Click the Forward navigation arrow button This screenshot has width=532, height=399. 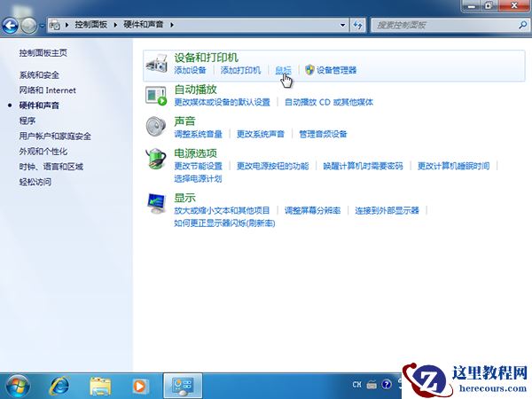coord(29,26)
